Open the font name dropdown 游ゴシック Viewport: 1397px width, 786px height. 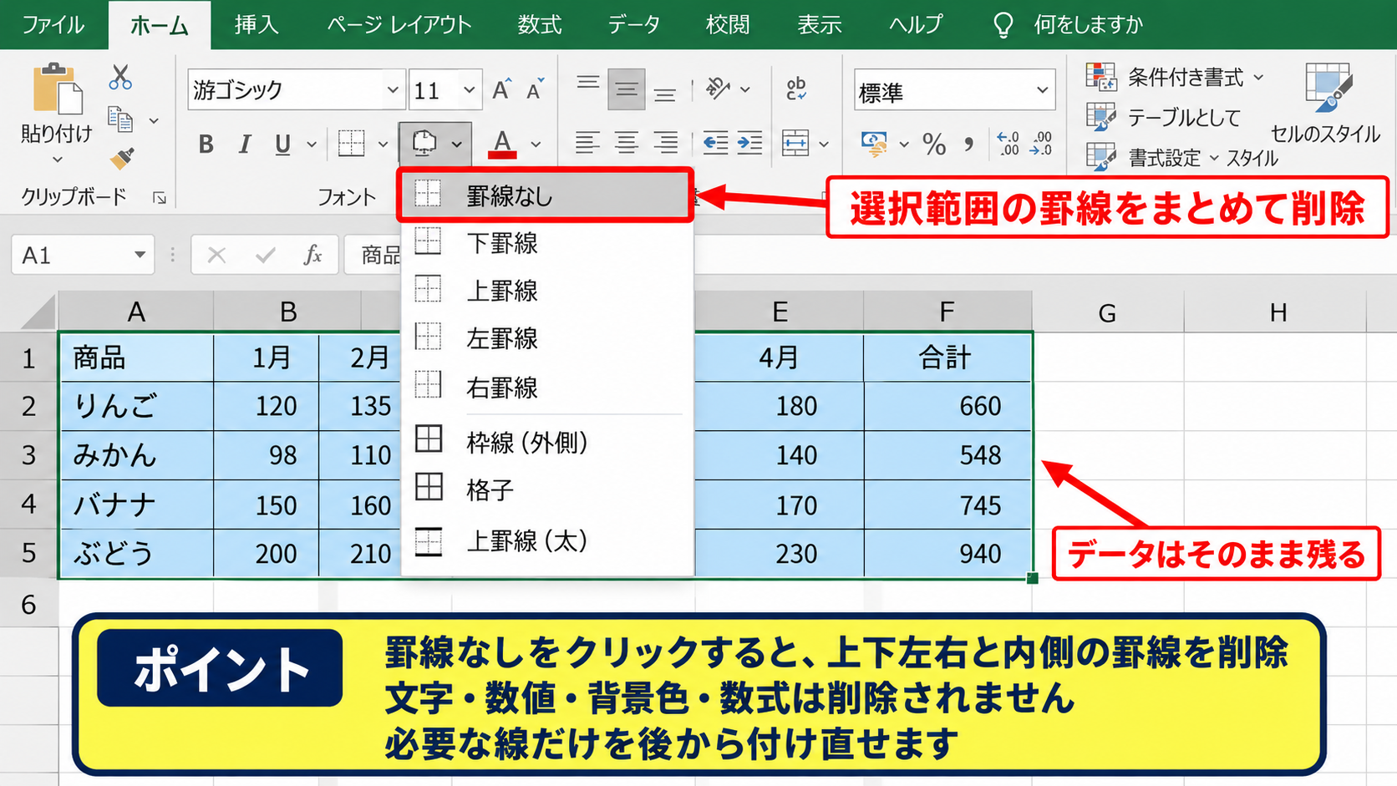[x=392, y=89]
